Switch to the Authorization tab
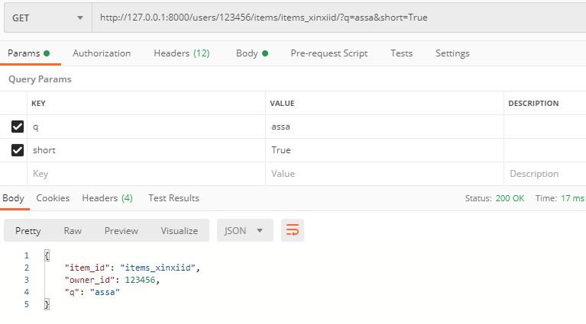The width and height of the screenshot is (586, 324). [102, 53]
